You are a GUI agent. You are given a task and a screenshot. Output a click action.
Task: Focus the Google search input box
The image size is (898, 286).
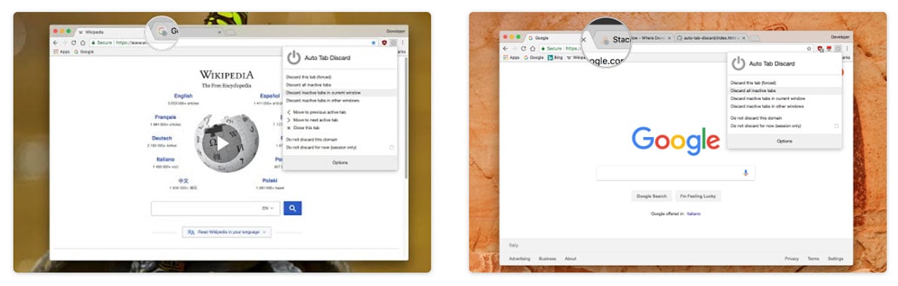[x=676, y=172]
